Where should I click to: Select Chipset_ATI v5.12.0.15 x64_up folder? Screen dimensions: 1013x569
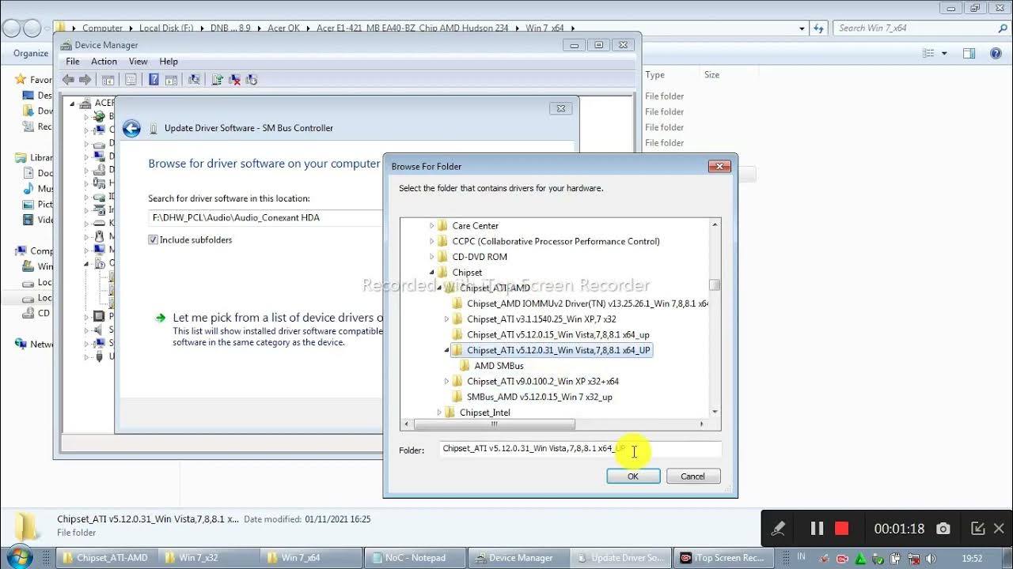[x=558, y=335]
